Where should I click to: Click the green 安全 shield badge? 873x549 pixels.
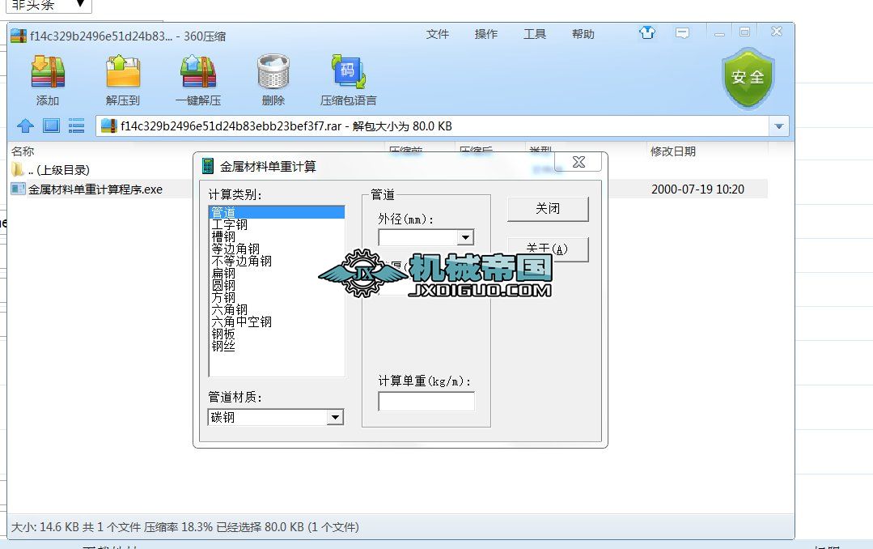[748, 78]
